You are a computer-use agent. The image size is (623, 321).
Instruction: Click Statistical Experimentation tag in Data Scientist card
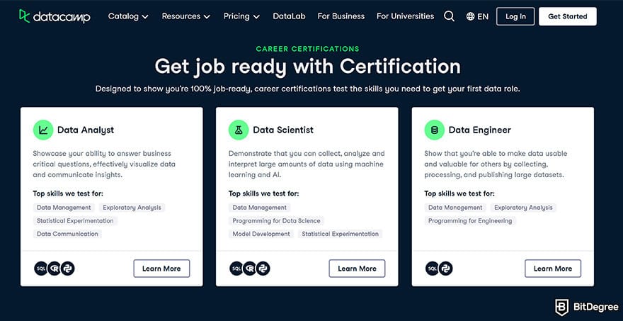click(x=340, y=234)
